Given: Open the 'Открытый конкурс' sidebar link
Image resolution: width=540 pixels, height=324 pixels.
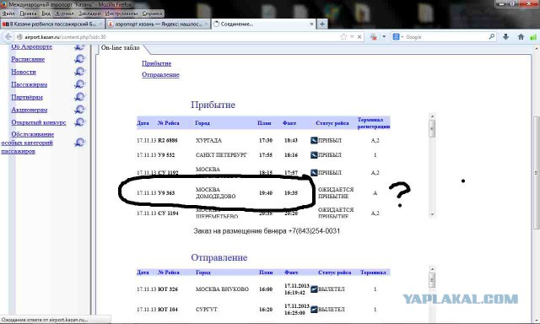Looking at the screenshot, I should coord(39,122).
